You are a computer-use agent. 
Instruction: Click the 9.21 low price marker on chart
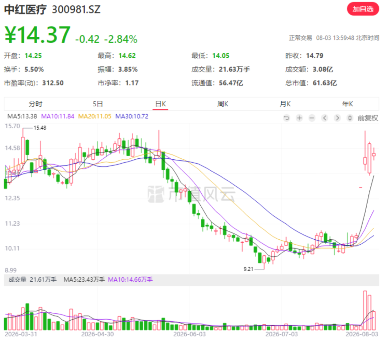tap(248, 269)
